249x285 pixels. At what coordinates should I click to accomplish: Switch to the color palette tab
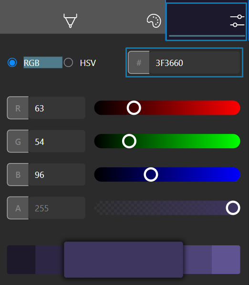154,21
